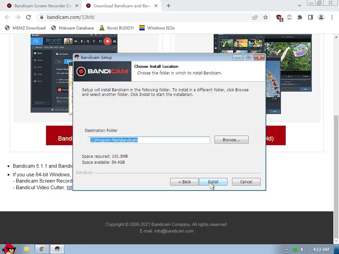The width and height of the screenshot is (339, 254).
Task: Go back to the previous page
Action: tap(7, 17)
